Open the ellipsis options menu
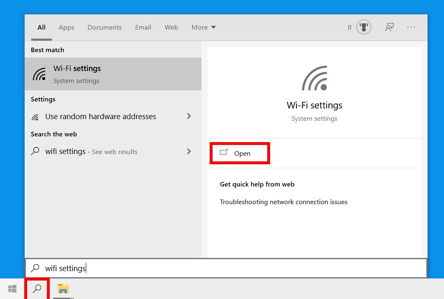 click(411, 27)
